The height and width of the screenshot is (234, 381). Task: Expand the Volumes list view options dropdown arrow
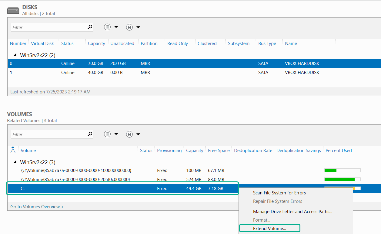[x=116, y=134]
